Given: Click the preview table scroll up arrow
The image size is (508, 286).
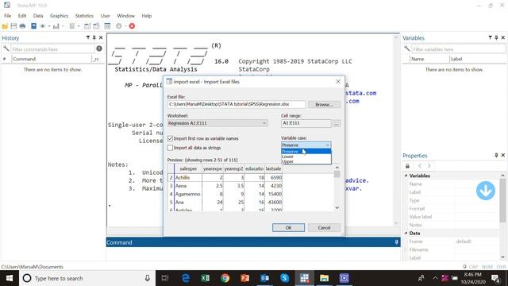Looking at the screenshot, I should pos(337,168).
